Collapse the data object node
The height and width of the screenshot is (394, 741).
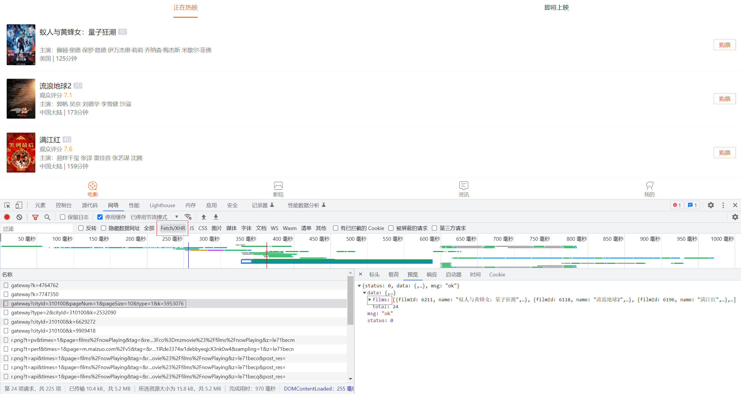[x=365, y=293]
